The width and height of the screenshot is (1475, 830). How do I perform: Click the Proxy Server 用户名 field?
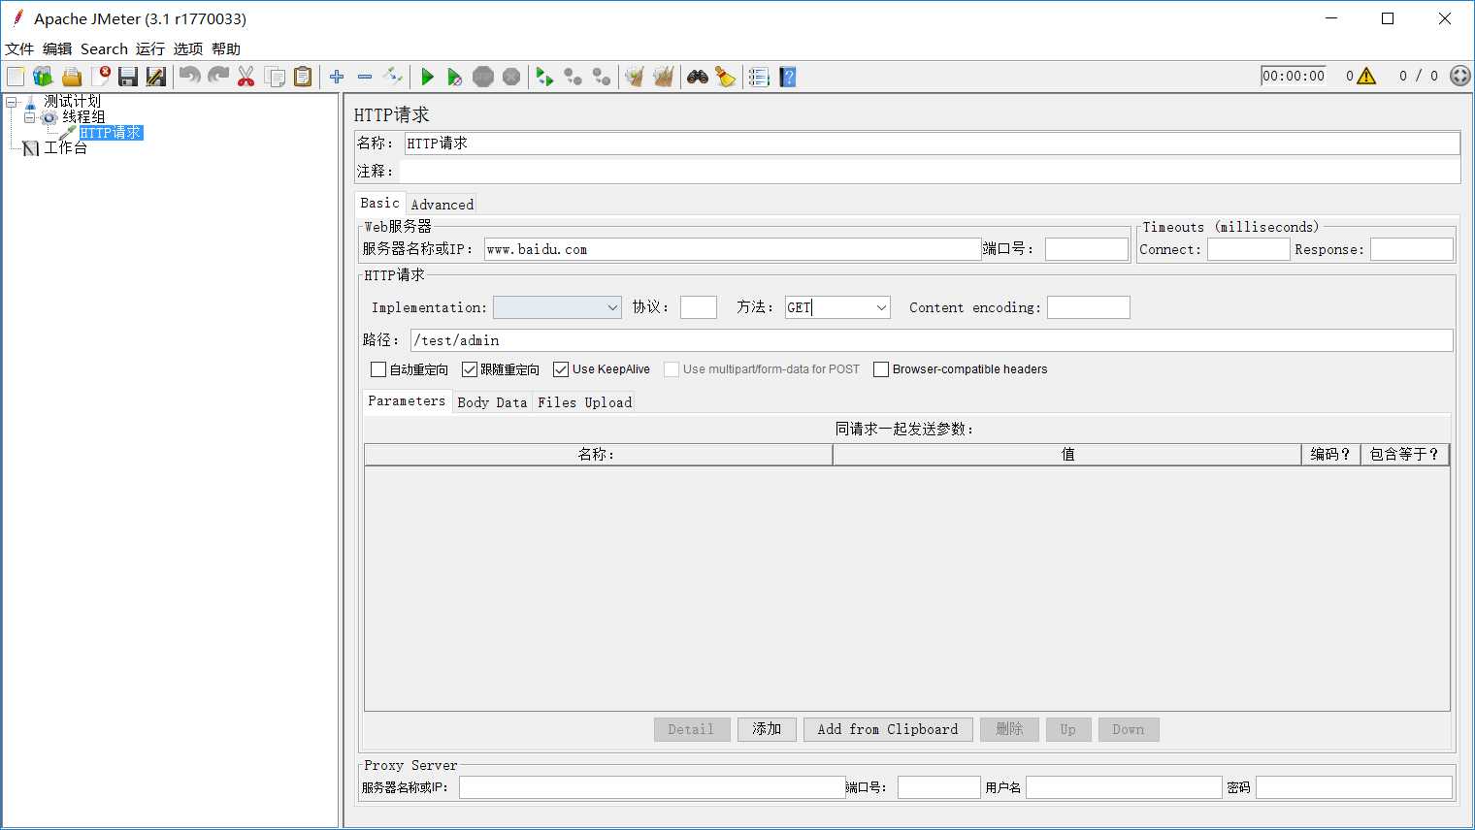(x=1124, y=787)
